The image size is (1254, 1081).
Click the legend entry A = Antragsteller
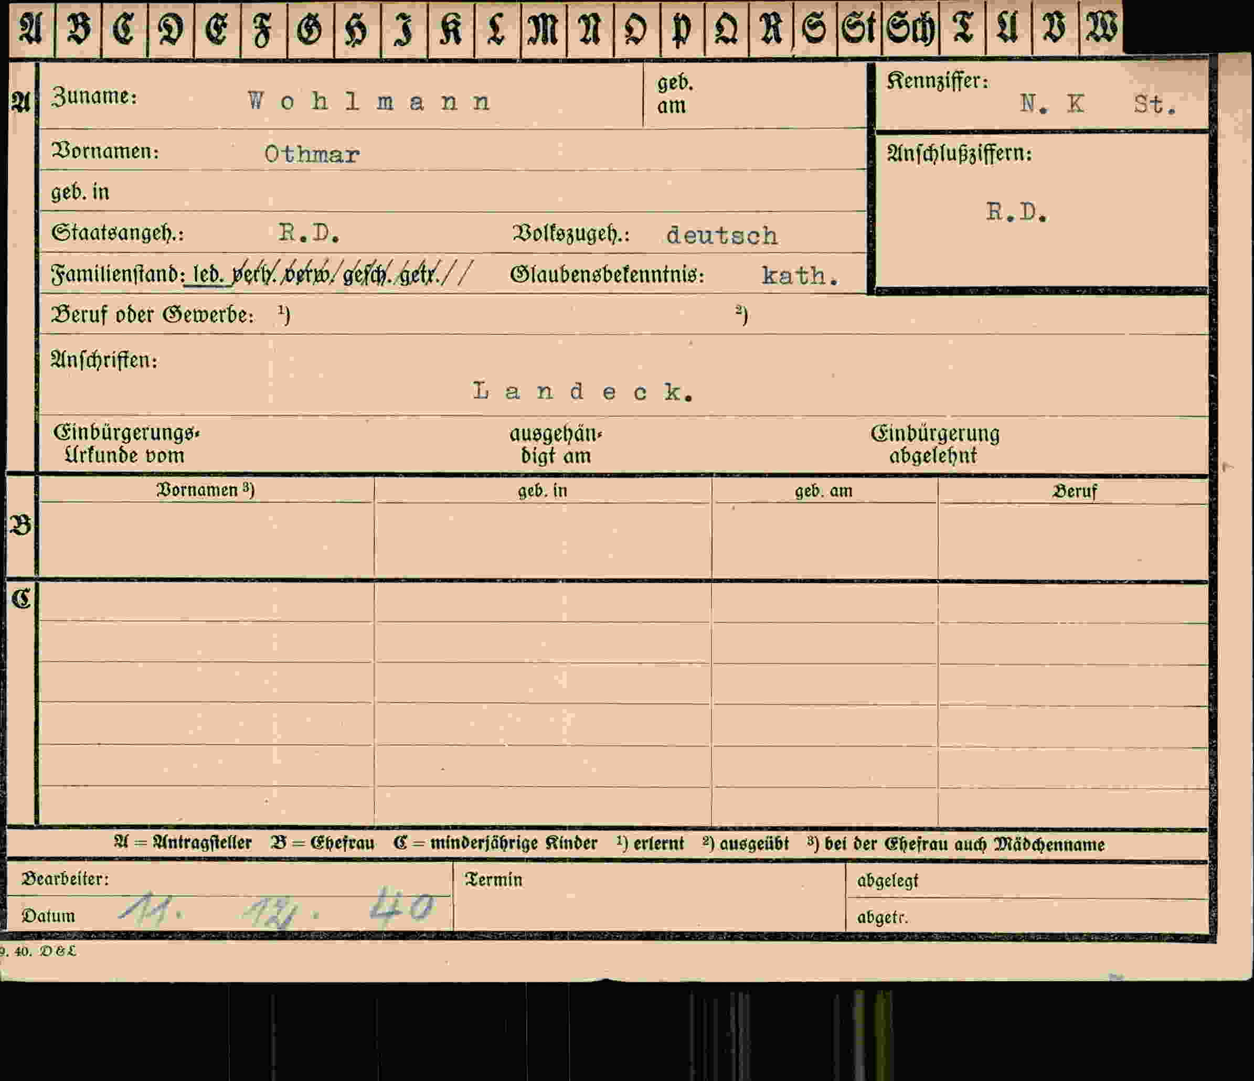[183, 843]
